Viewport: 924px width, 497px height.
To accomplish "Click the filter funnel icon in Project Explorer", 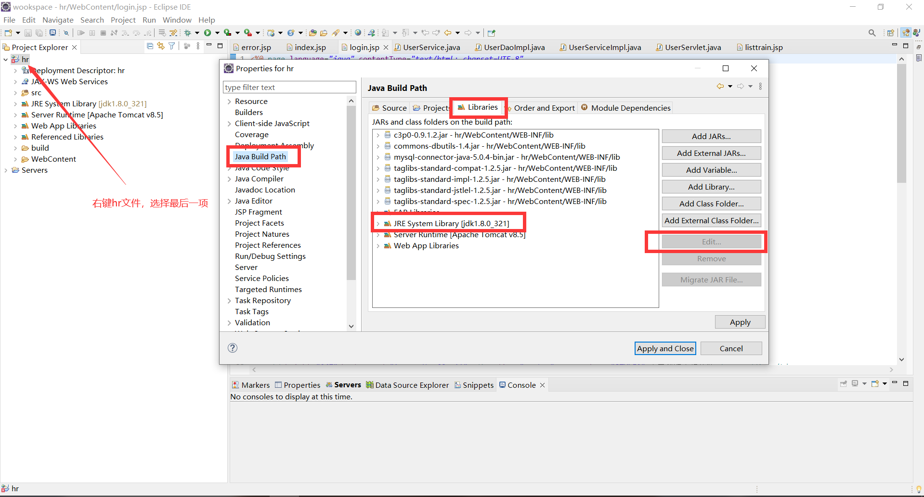I will 171,46.
